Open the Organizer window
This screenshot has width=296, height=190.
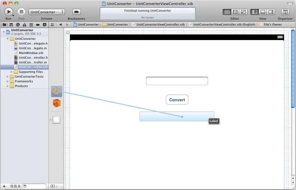tap(285, 12)
